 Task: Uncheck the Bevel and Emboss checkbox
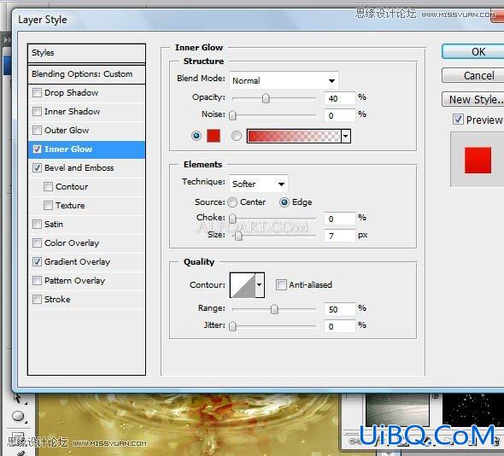37,167
